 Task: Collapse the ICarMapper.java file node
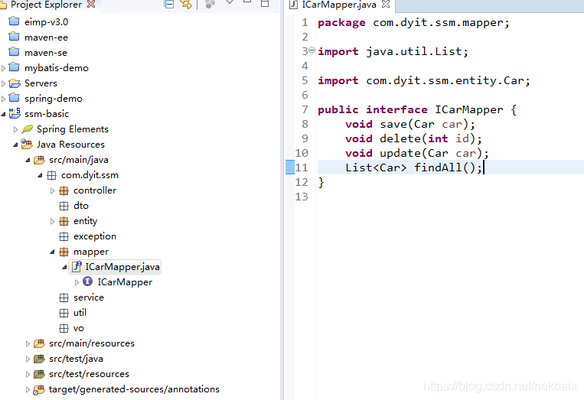[x=64, y=267]
